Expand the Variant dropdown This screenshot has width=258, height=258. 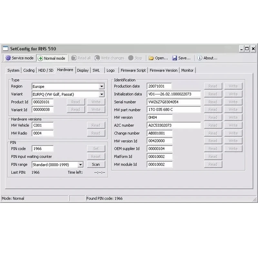click(x=102, y=94)
